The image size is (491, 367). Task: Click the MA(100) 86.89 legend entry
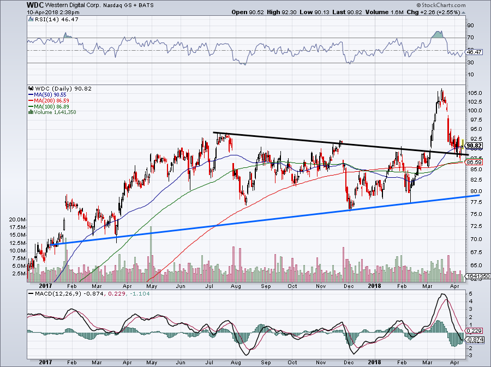click(51, 107)
